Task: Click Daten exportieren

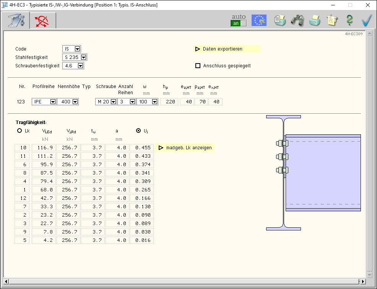Action: tap(223, 49)
